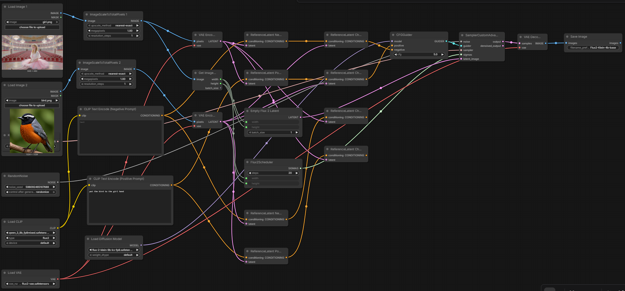This screenshot has width=625, height=291.
Task: Collapse the Save Image node dot
Action: click(x=567, y=37)
